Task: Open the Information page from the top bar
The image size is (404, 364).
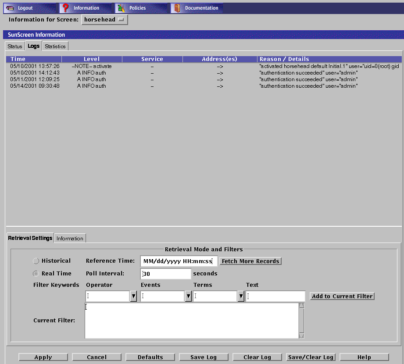Action: (x=86, y=8)
